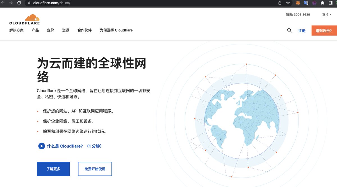This screenshot has width=337, height=187.
Task: Open the site search magnifier icon
Action: (290, 30)
